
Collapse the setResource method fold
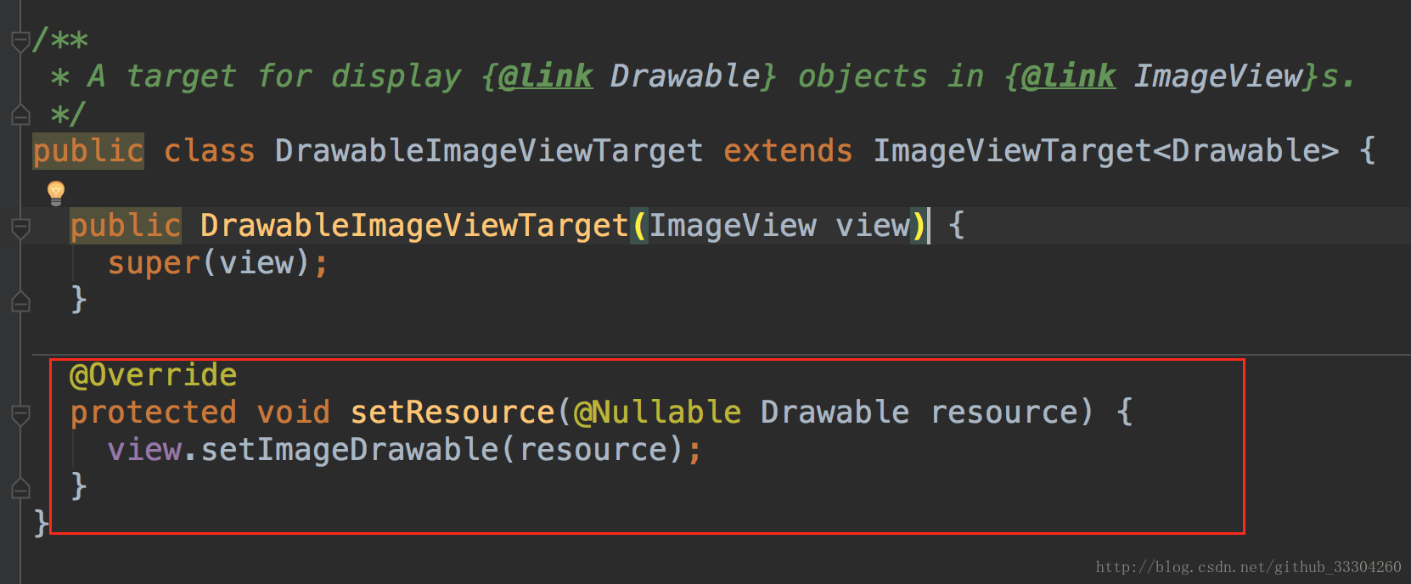click(x=20, y=413)
